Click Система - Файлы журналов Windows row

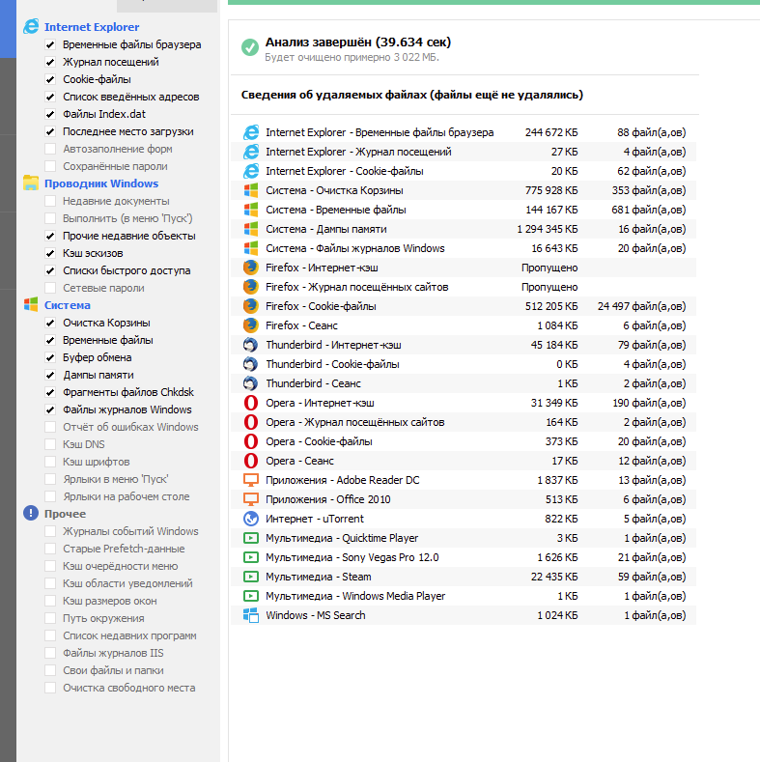[x=464, y=248]
